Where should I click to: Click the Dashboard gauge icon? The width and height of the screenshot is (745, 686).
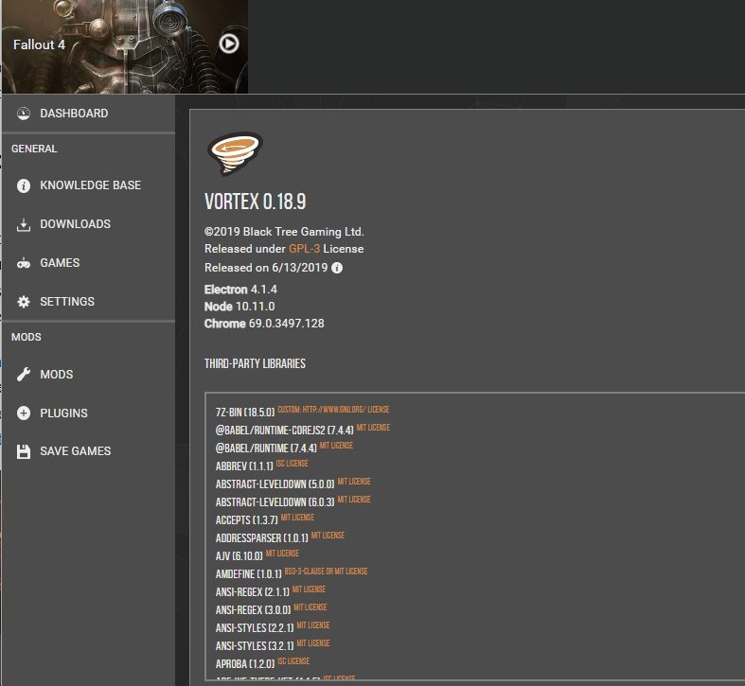(24, 114)
